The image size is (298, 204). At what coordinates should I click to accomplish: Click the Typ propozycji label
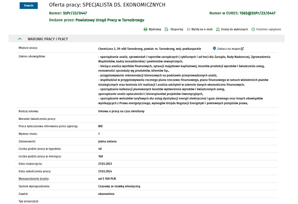pyautogui.click(x=28, y=201)
